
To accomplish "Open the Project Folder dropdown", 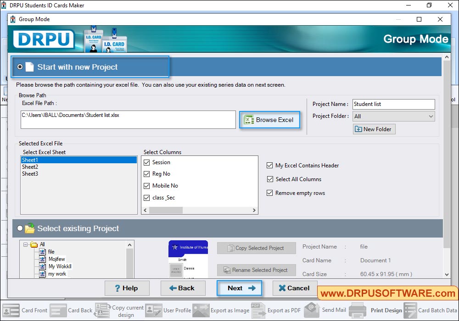I will pos(430,116).
